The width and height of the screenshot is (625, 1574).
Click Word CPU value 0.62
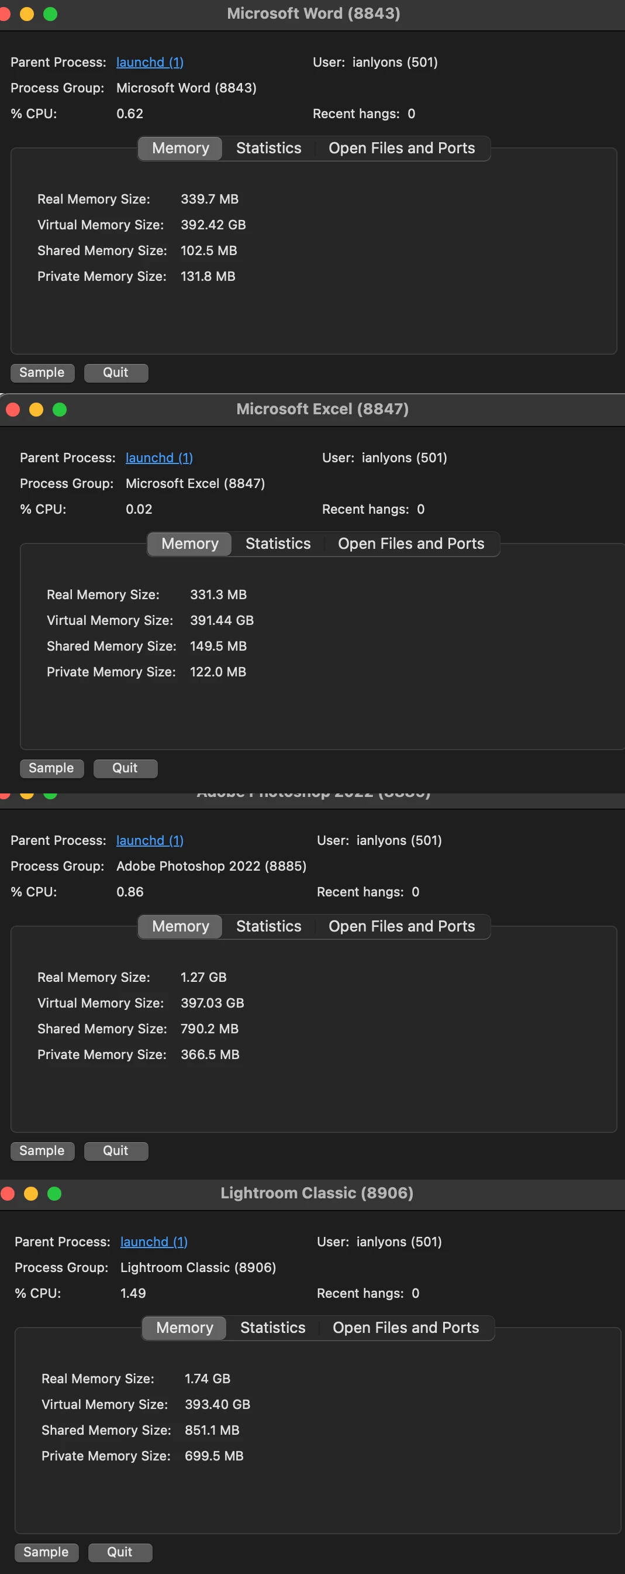pos(129,114)
